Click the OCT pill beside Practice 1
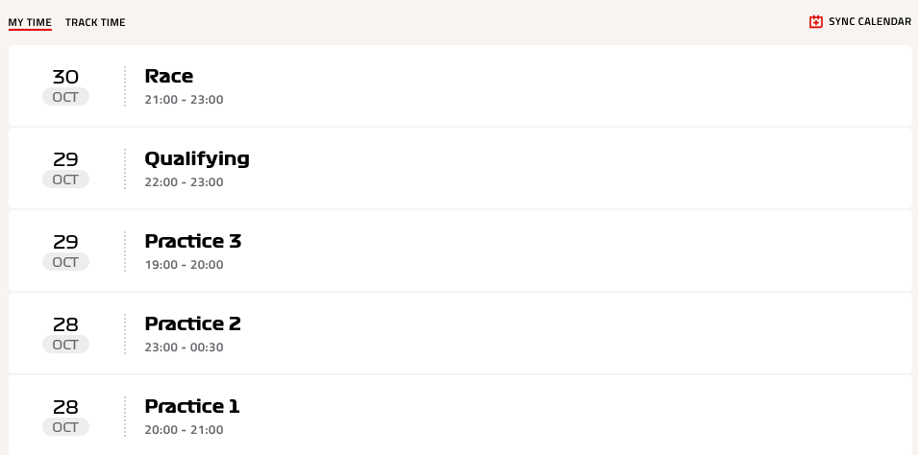This screenshot has width=918, height=455. point(65,426)
